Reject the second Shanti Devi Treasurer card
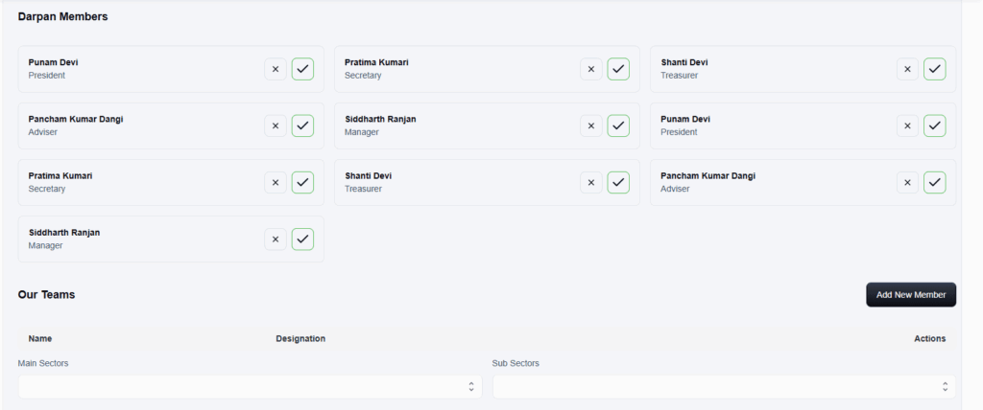The height and width of the screenshot is (410, 983). tap(591, 182)
